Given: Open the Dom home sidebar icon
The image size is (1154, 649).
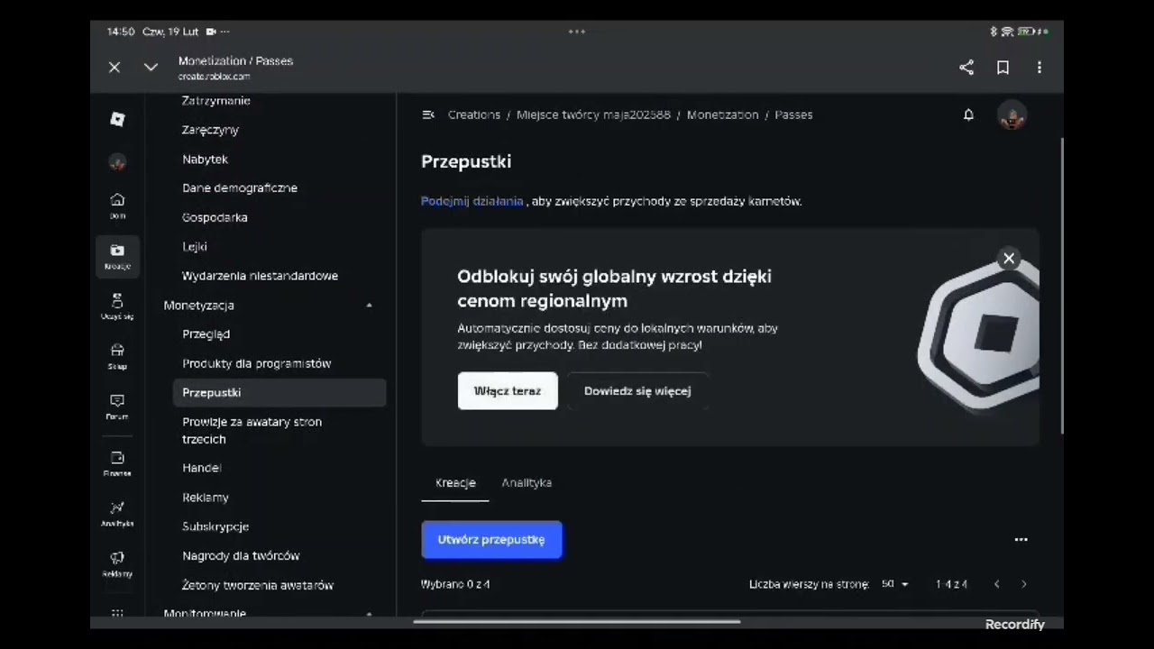Looking at the screenshot, I should (117, 205).
